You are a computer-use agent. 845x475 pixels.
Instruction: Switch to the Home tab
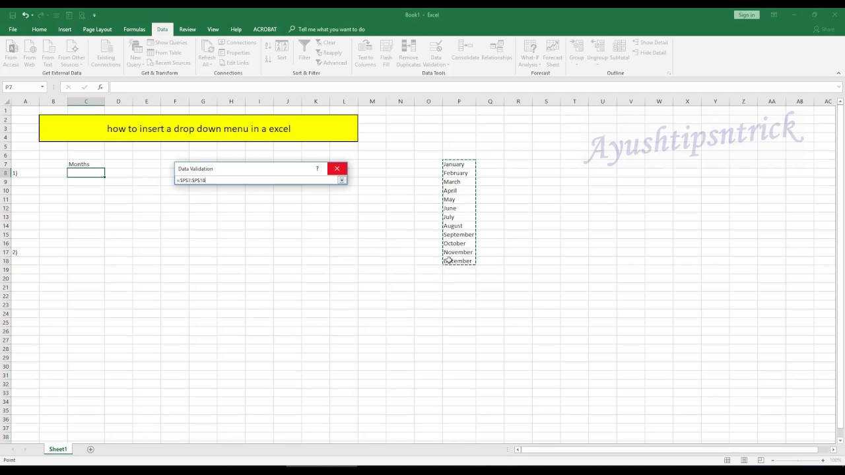click(x=39, y=29)
